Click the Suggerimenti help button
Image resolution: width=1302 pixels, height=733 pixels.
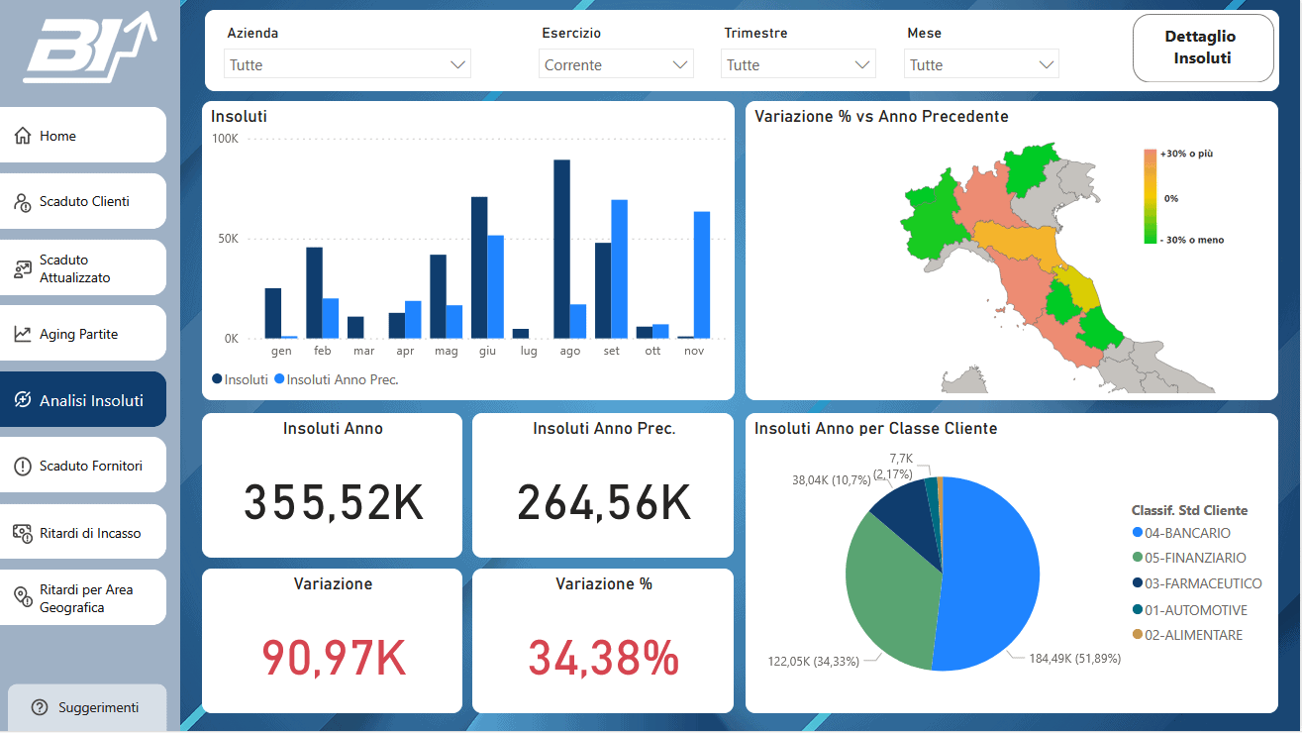[x=87, y=707]
